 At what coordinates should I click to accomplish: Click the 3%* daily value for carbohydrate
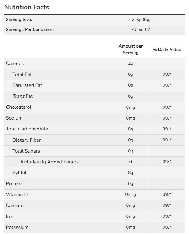167,129
